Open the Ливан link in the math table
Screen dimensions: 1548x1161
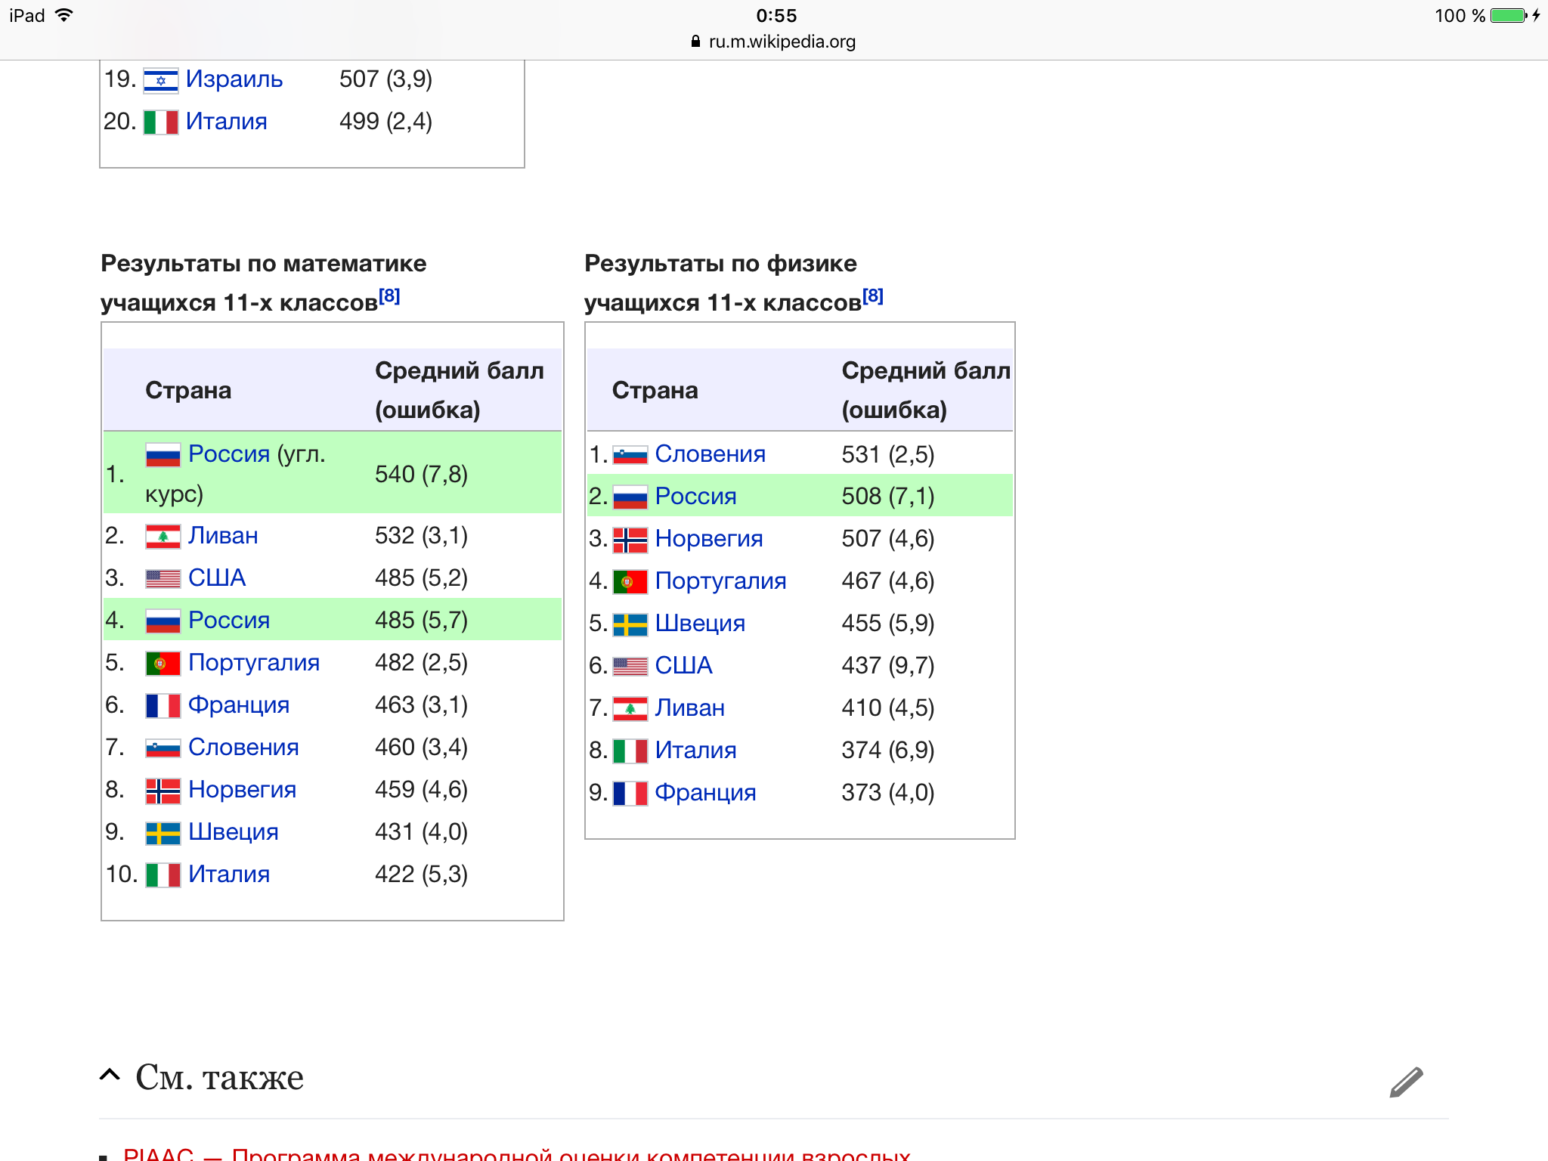(x=224, y=535)
